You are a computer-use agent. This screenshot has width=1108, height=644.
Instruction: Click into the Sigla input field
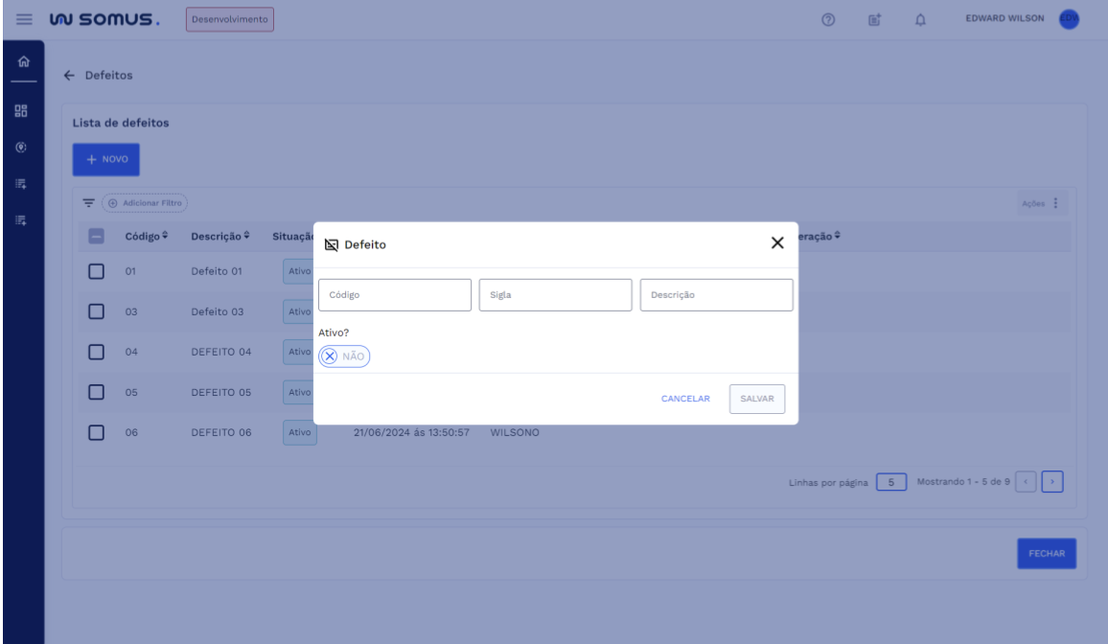pos(555,295)
